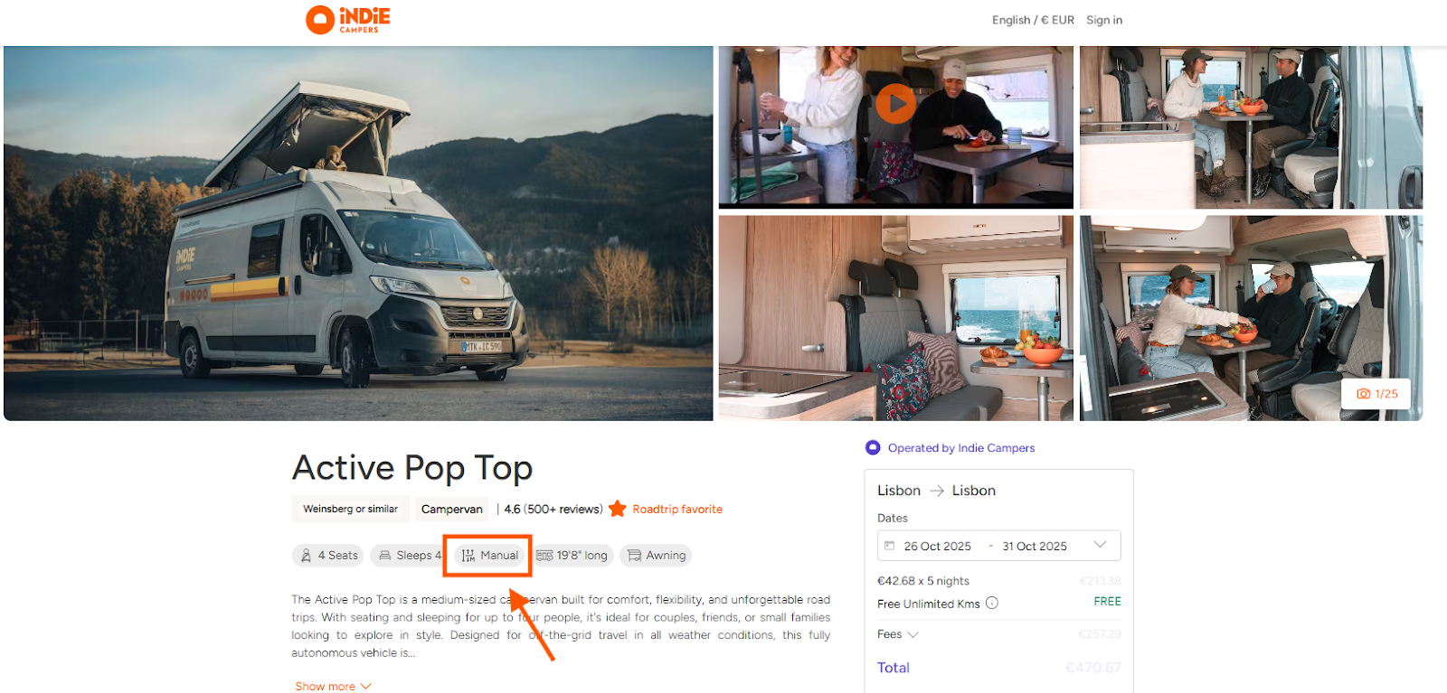Open photo gallery via camera 1/25 badge
The height and width of the screenshot is (693, 1447).
pyautogui.click(x=1376, y=394)
